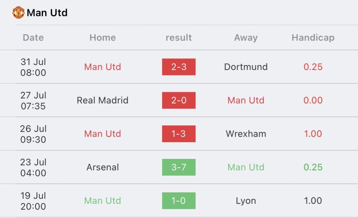Select the Date column header
Image resolution: width=358 pixels, height=218 pixels.
(33, 38)
